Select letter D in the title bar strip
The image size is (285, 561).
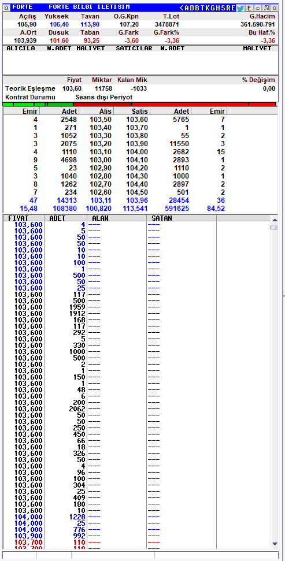192,8
